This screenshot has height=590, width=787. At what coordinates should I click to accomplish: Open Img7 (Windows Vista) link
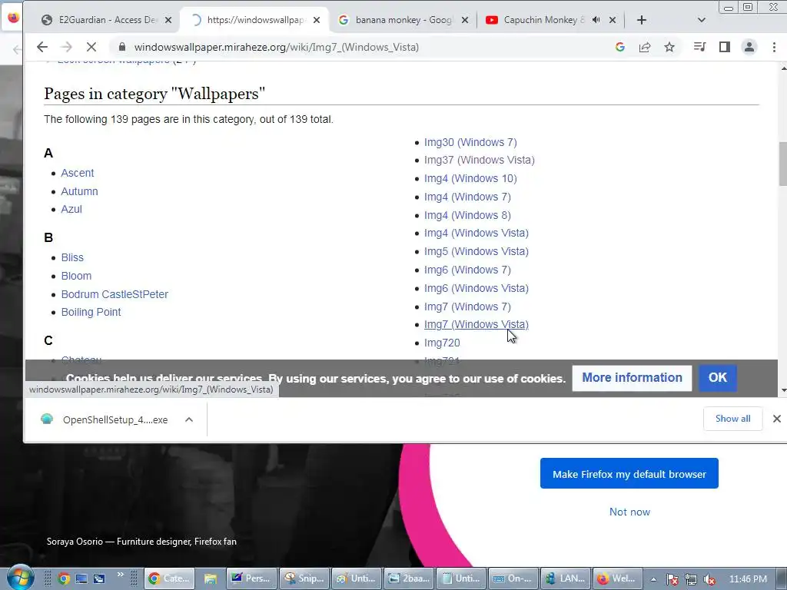coord(477,325)
